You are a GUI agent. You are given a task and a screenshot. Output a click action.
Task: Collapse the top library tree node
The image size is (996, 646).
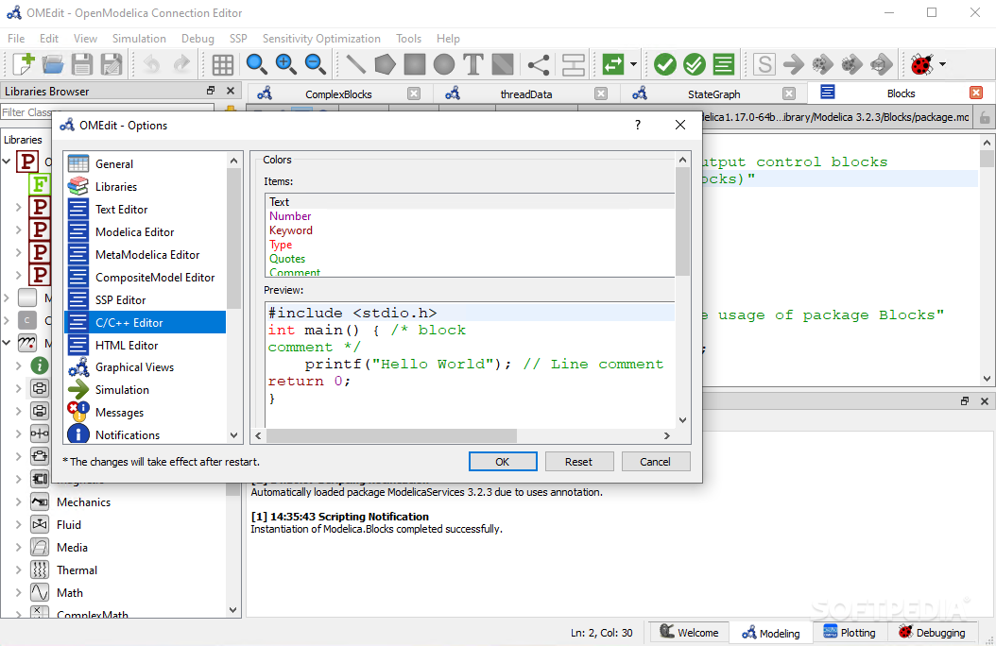[x=7, y=161]
